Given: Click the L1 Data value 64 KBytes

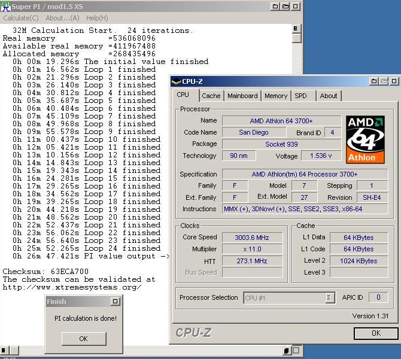Looking at the screenshot, I should tap(359, 238).
